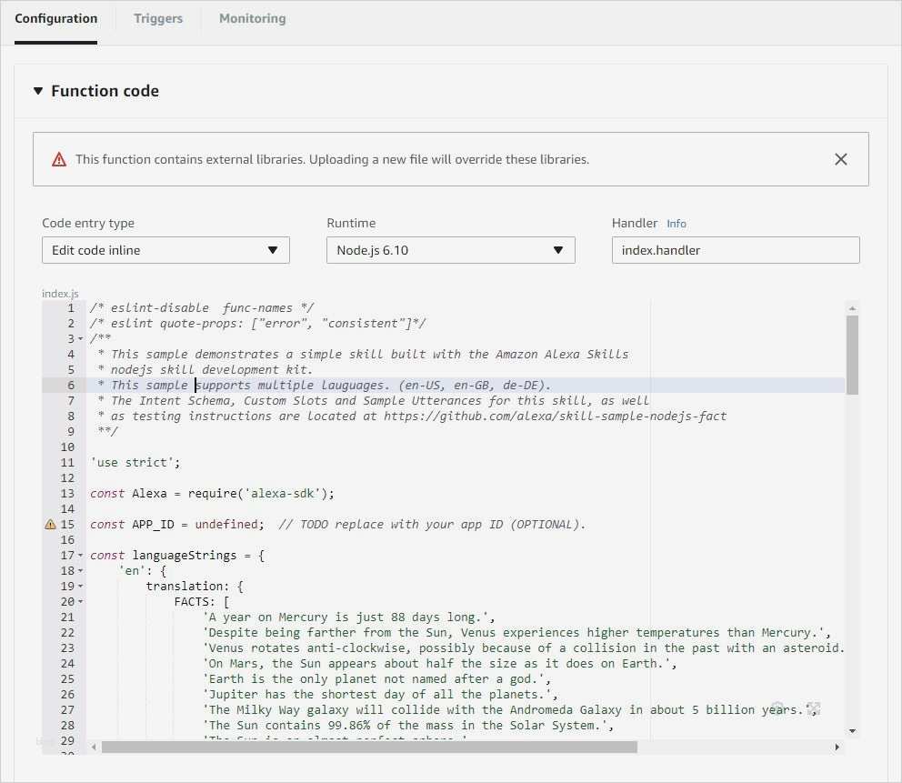
Task: Fold the FACTS array at line 20
Action: 81,602
